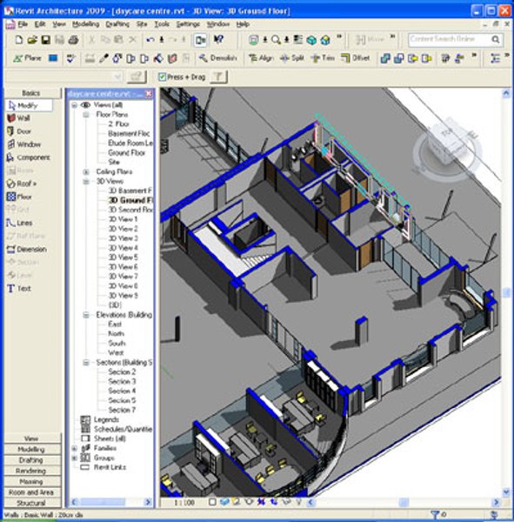Image resolution: width=514 pixels, height=522 pixels.
Task: Switch to the View design bar tab
Action: 32,438
